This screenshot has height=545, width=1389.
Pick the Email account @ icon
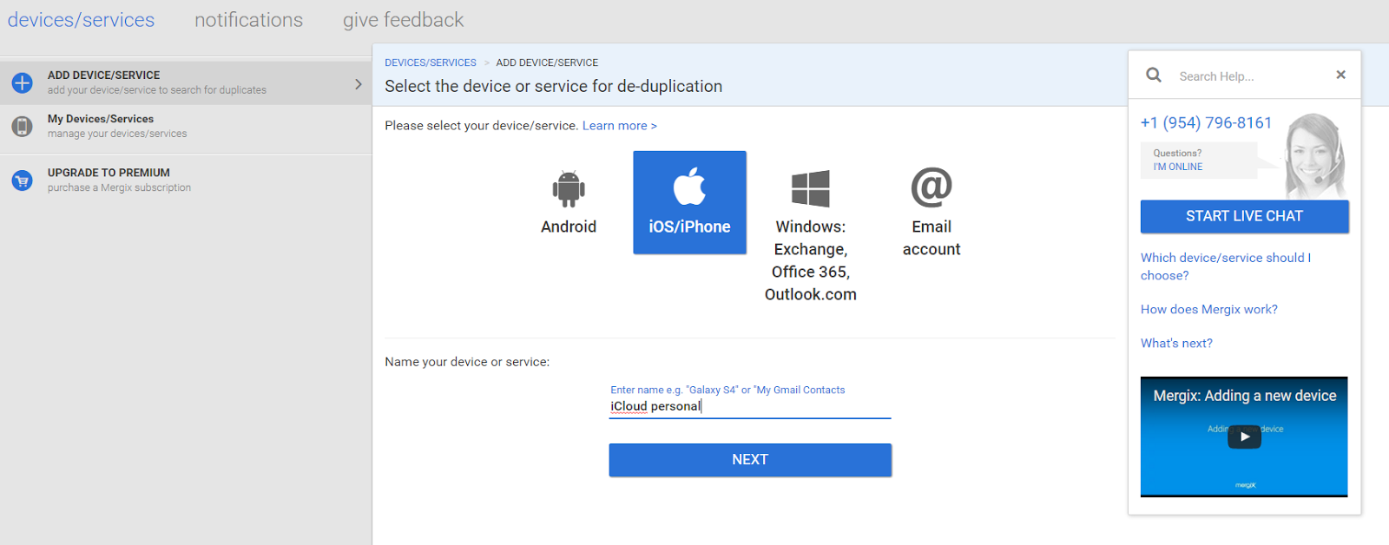click(931, 187)
